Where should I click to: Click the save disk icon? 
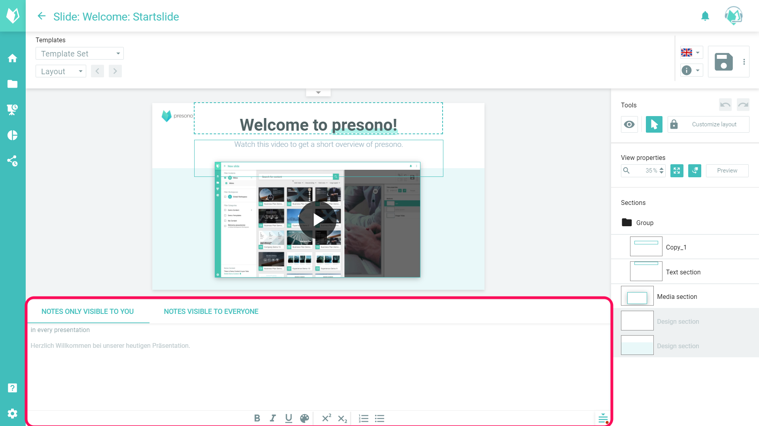pos(723,62)
